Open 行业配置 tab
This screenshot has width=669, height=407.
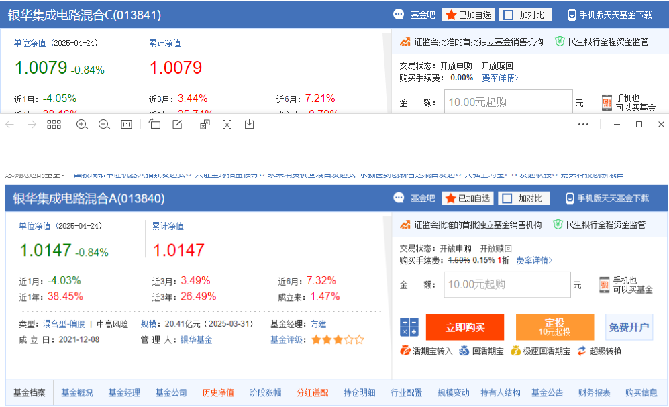406,392
